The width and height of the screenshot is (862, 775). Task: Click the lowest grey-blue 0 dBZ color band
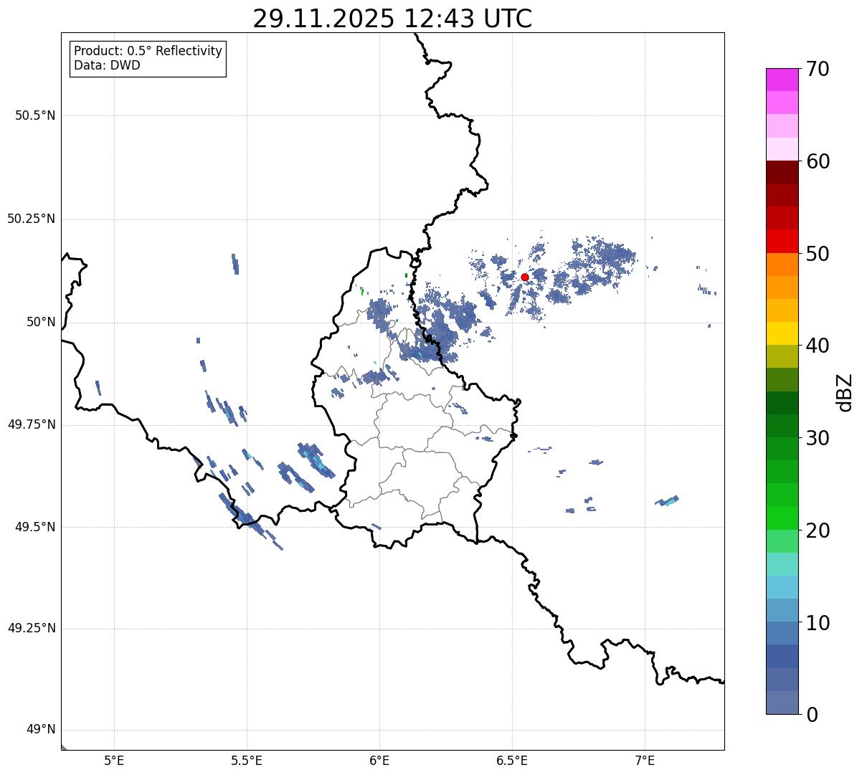pos(782,703)
